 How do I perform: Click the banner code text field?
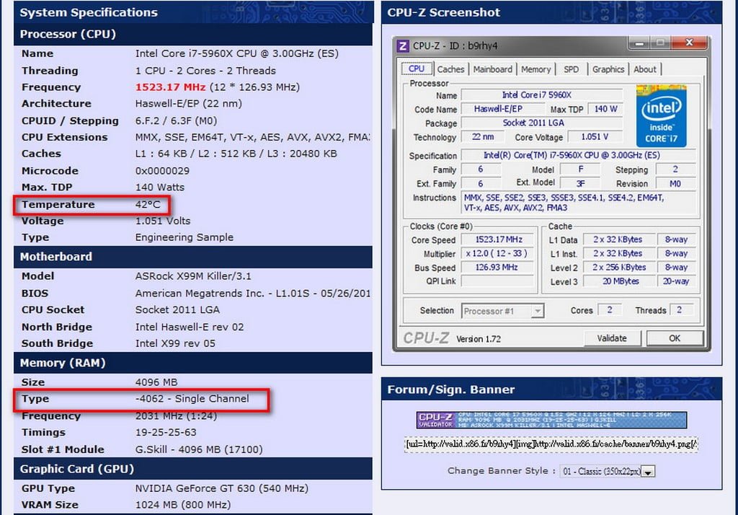[551, 444]
